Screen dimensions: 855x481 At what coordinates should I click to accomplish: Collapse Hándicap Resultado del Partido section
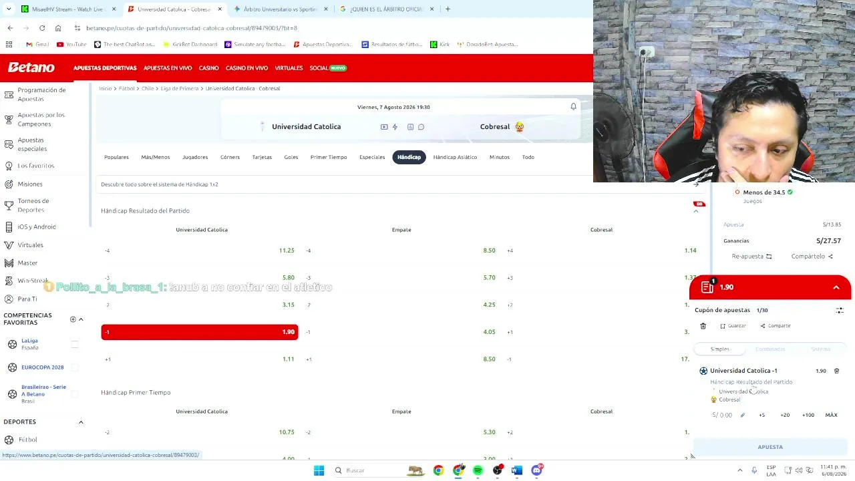pos(695,211)
